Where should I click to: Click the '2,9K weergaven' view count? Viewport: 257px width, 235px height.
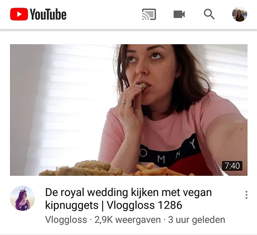(128, 219)
